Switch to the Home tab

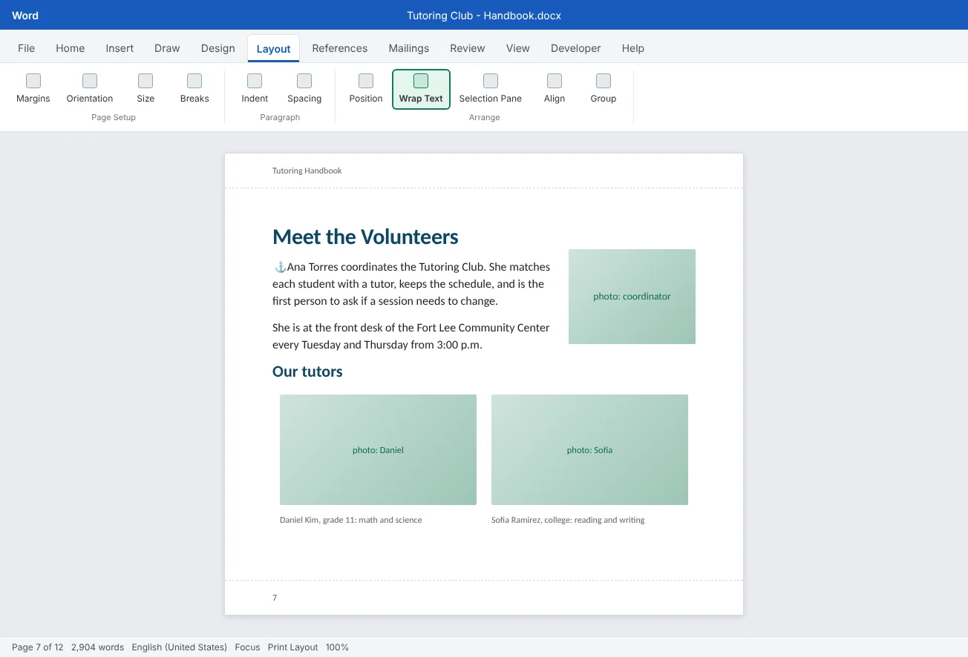pos(71,48)
